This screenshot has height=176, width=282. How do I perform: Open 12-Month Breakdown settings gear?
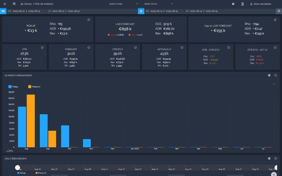269,75
